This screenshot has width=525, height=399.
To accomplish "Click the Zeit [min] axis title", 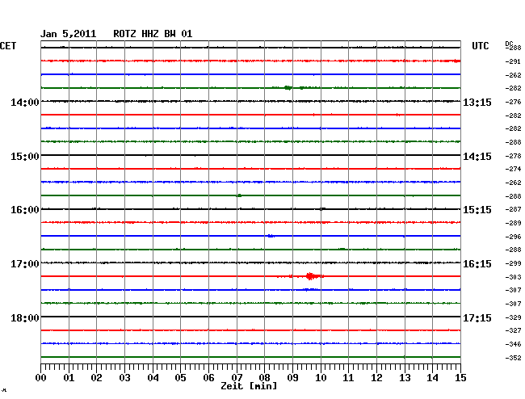I will tap(249, 386).
